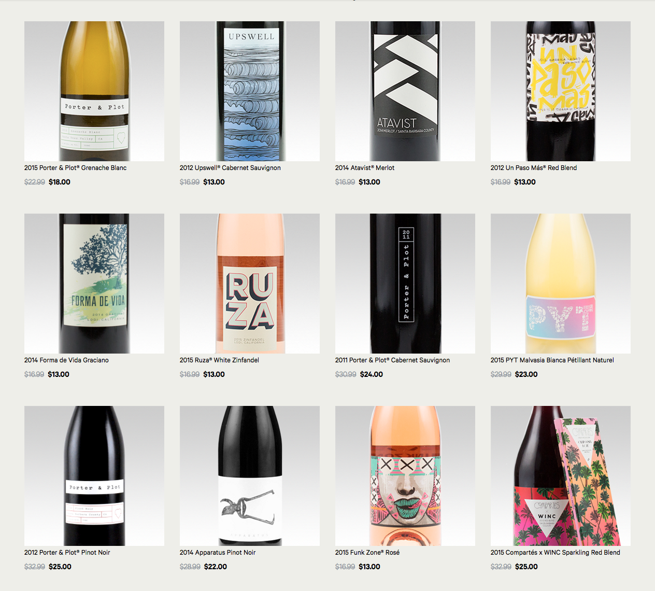Open the Porter & Plot Grenache Blanc bottle image
The image size is (655, 591).
[94, 91]
